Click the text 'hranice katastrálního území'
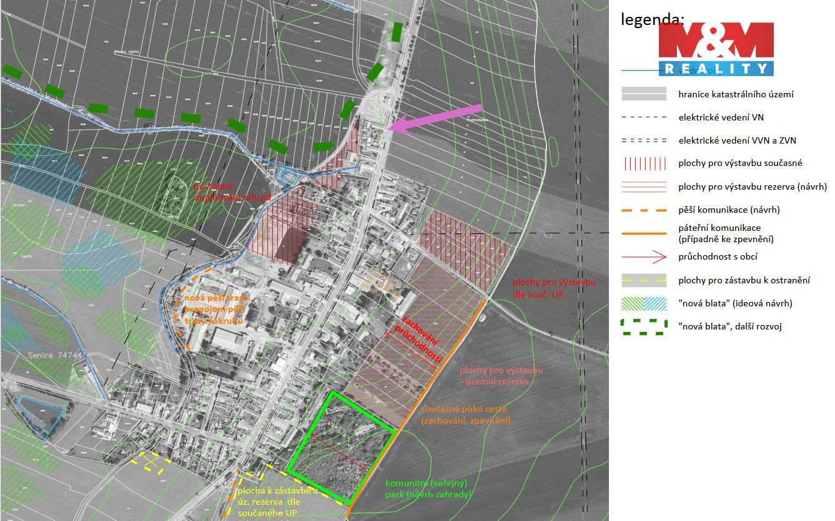The height and width of the screenshot is (521, 835). tap(736, 95)
